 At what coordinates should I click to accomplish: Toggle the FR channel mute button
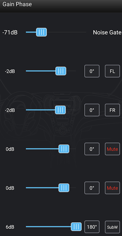click(113, 110)
